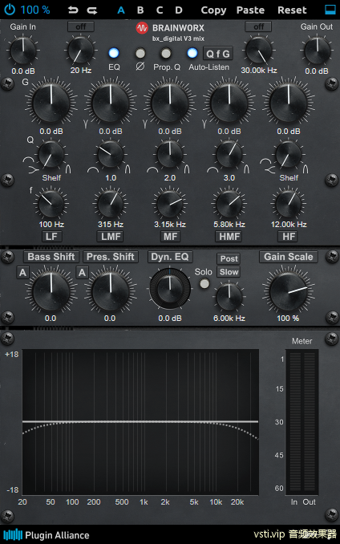Screen dimensions: 340x544
Task: Click the Plugin Alliance logo
Action: pos(47,534)
